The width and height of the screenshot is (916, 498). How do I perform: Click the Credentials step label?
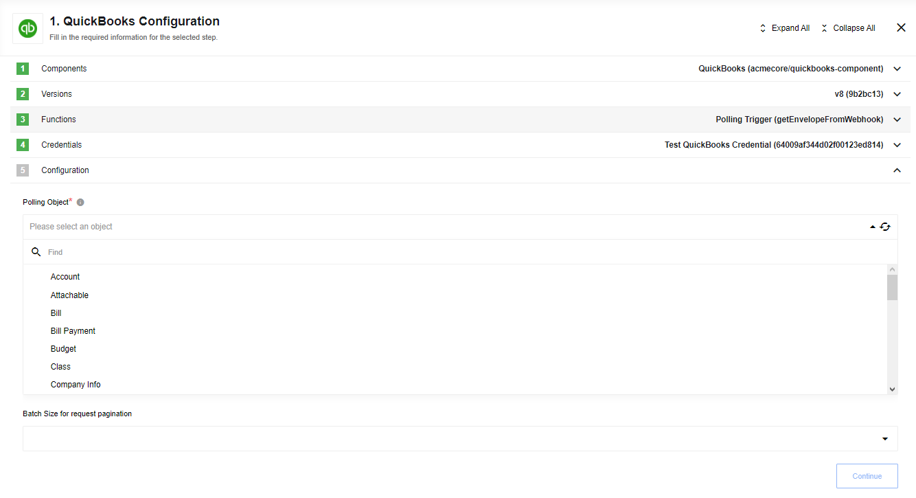61,145
